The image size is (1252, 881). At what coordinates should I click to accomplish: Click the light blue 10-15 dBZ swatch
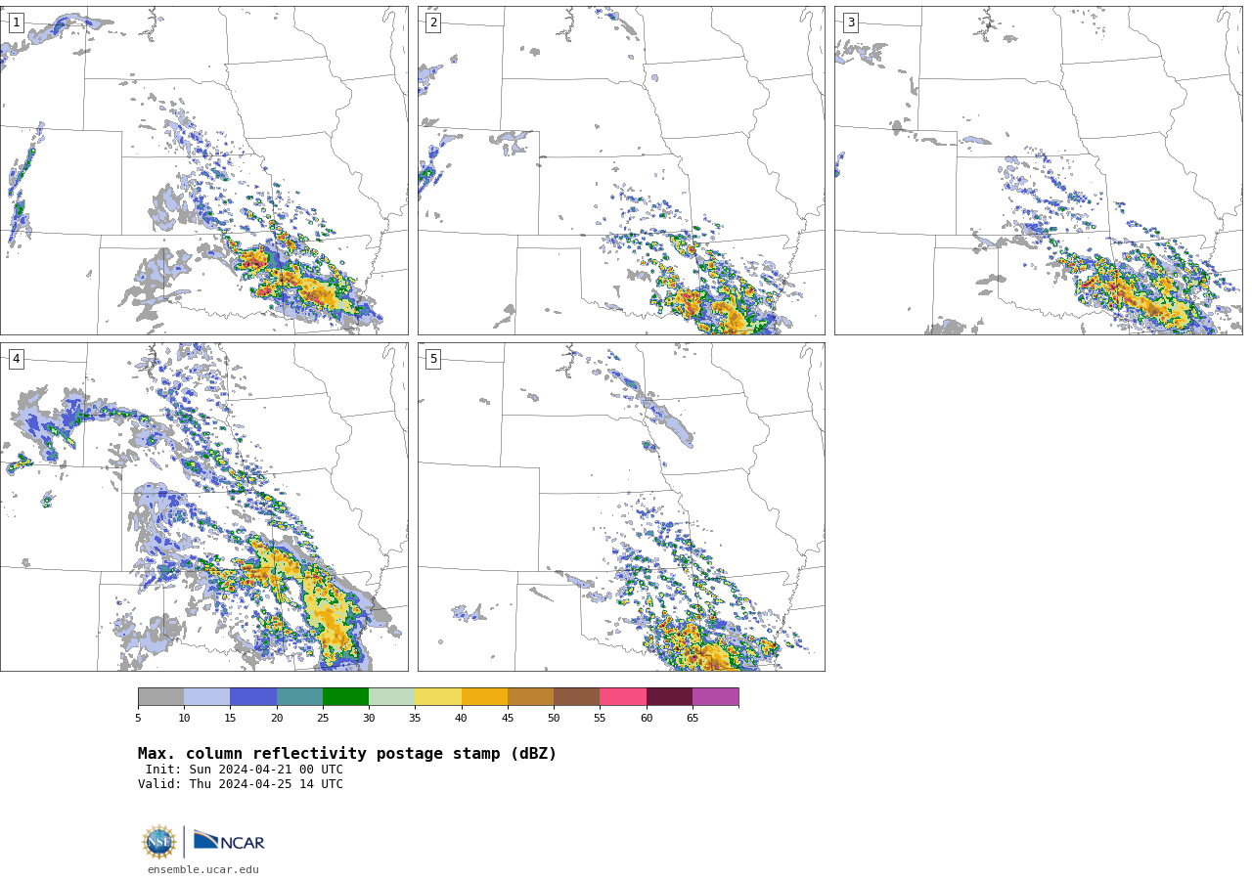(x=206, y=696)
